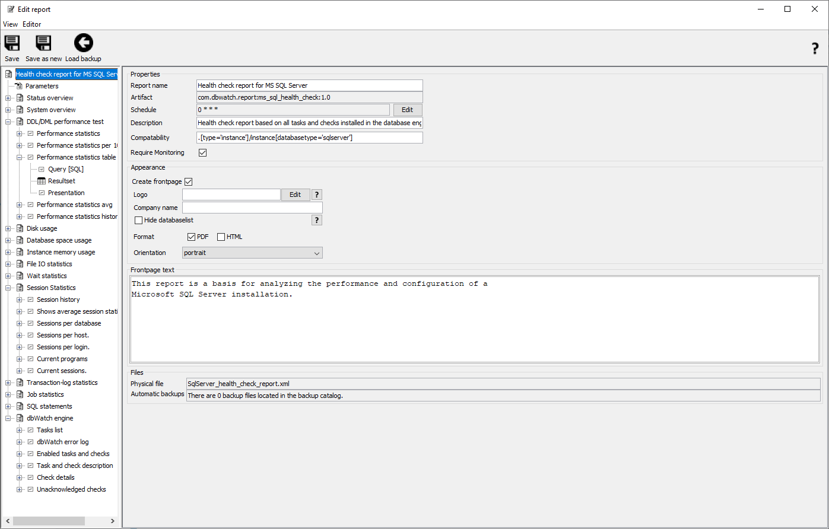Click the Database space usage document icon

pyautogui.click(x=20, y=240)
